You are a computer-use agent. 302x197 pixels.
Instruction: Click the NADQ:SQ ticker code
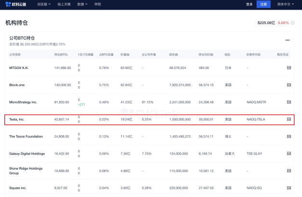tap(254, 188)
